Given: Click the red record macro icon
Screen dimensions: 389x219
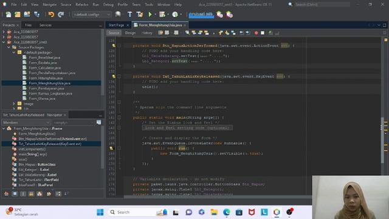Looking at the screenshot, I should pos(256,33).
